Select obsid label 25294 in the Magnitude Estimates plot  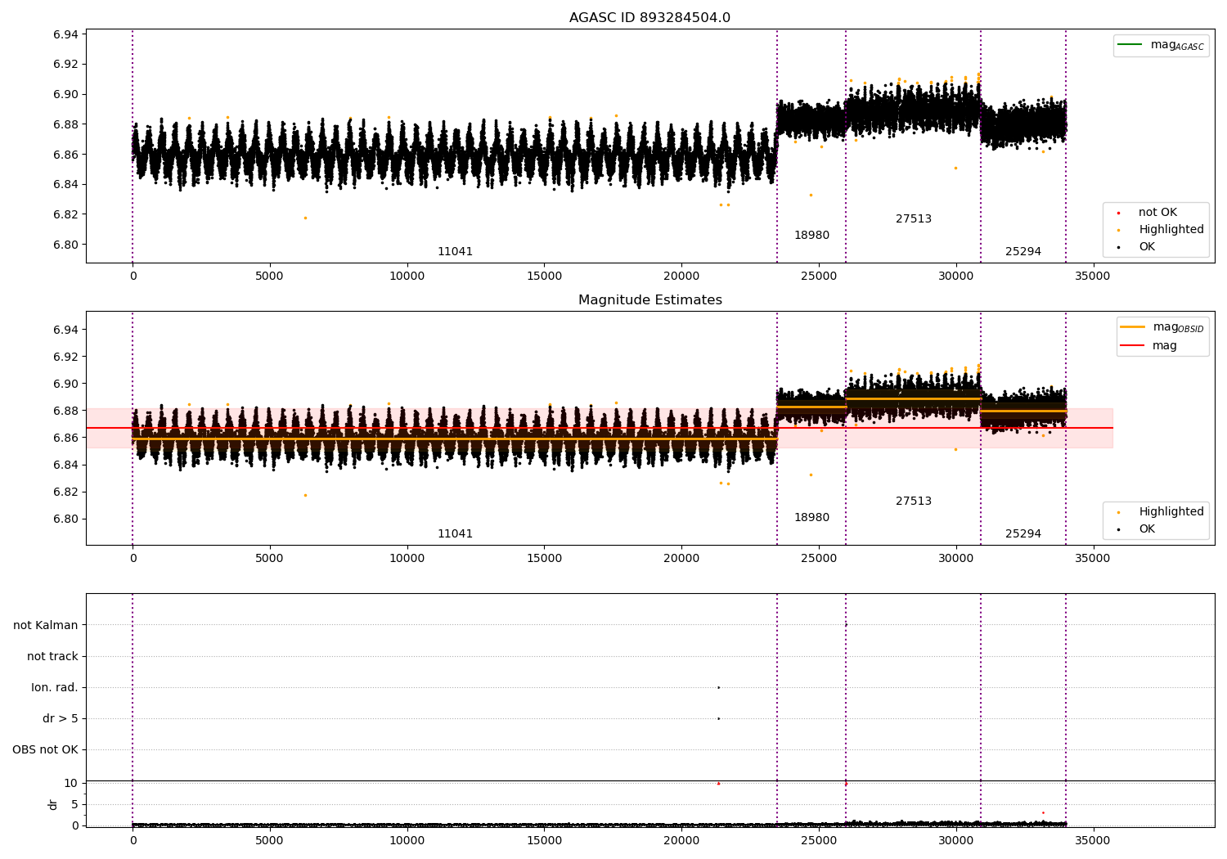[1023, 534]
